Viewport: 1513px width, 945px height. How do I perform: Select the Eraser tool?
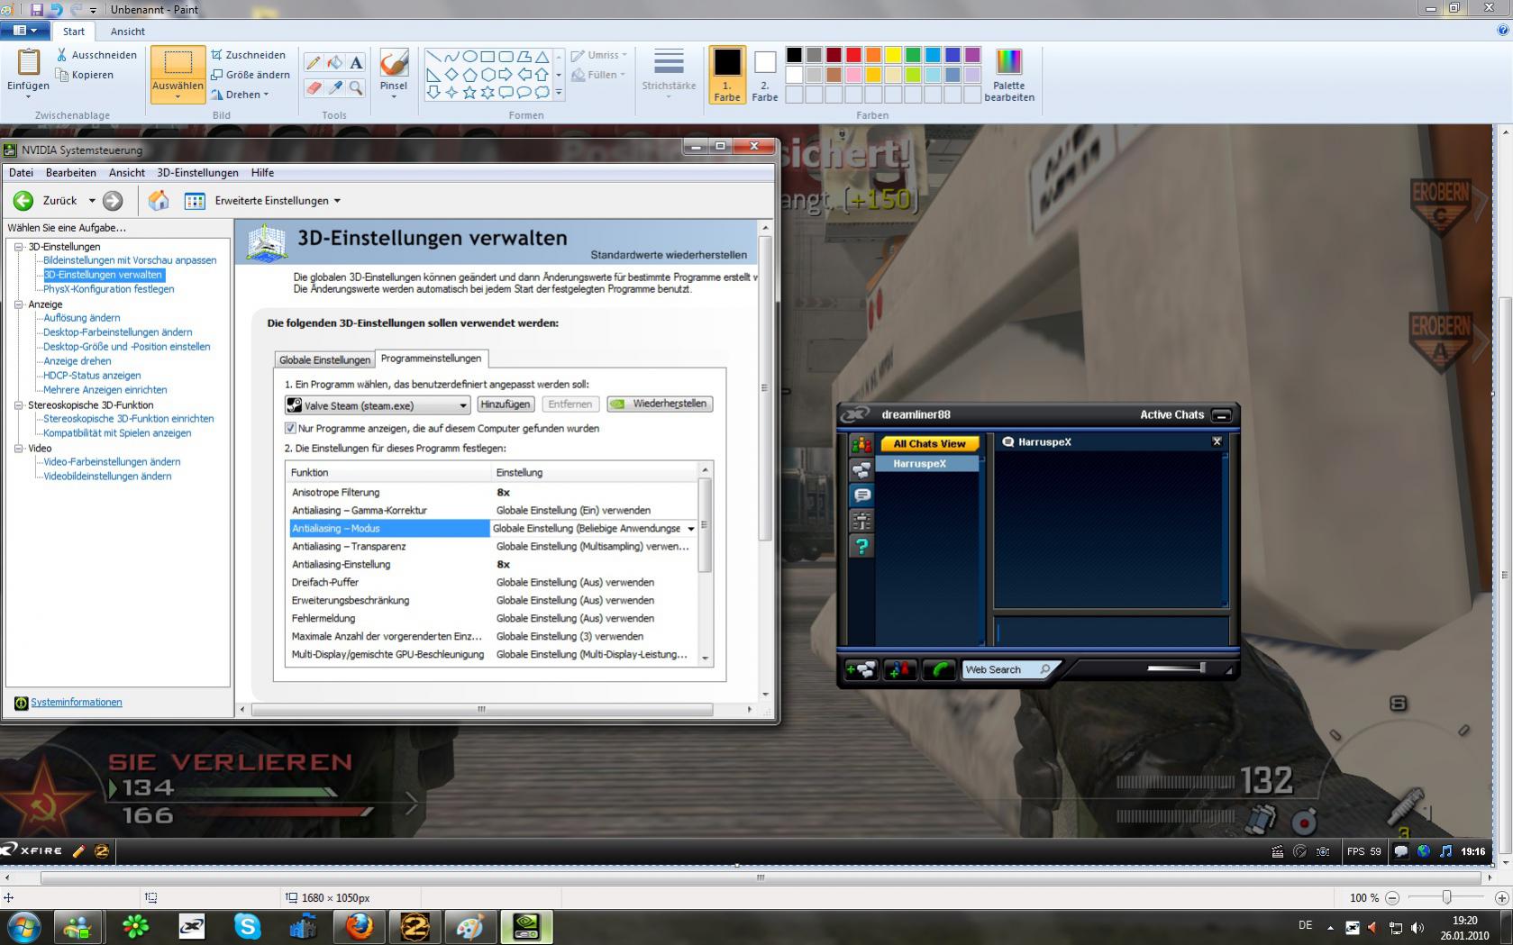[x=313, y=87]
